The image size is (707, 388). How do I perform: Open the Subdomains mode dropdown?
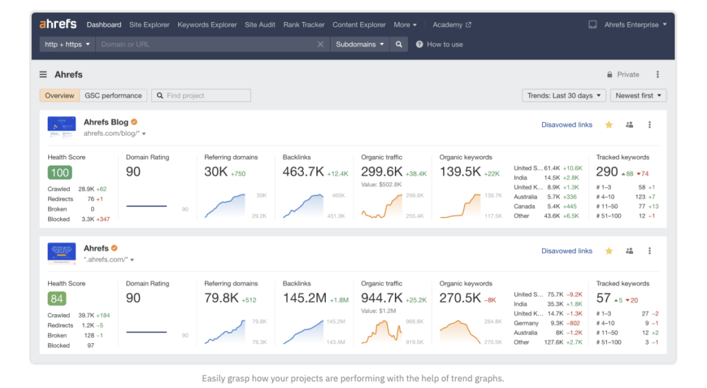(x=359, y=44)
